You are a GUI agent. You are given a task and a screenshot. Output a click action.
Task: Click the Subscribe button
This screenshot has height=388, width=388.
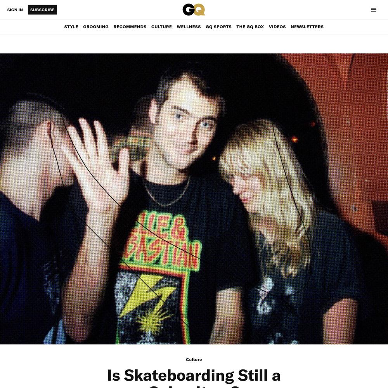(42, 10)
